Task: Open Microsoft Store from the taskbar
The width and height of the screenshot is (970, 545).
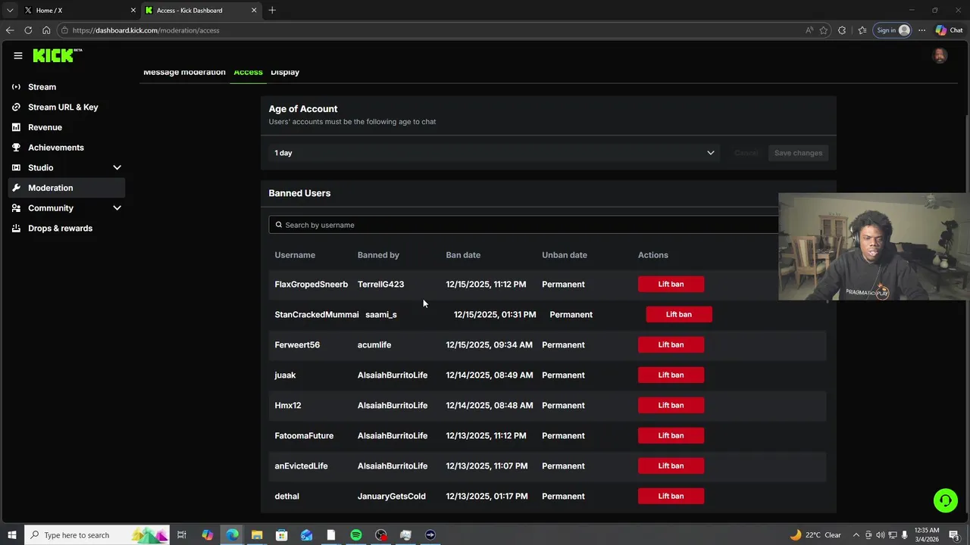Action: pyautogui.click(x=282, y=535)
